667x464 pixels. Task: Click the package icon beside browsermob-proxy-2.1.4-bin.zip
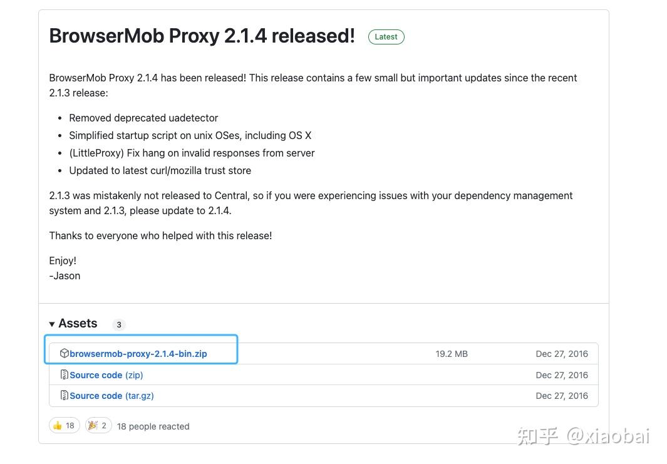pyautogui.click(x=64, y=354)
